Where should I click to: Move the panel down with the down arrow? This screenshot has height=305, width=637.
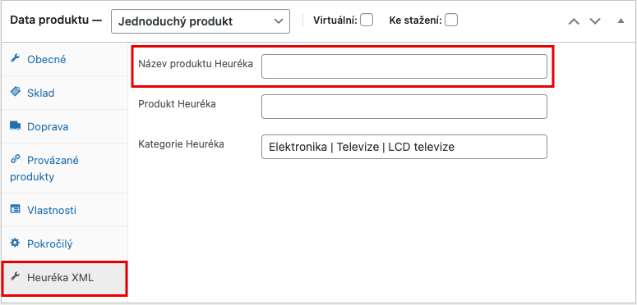click(x=595, y=21)
